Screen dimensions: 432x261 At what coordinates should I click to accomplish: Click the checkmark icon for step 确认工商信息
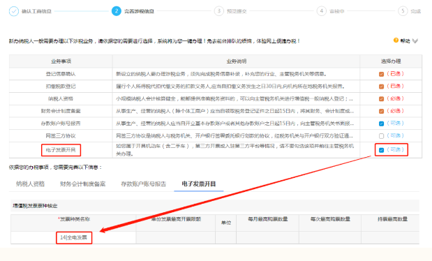[x=14, y=11]
